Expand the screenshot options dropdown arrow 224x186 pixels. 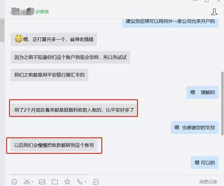[33, 182]
